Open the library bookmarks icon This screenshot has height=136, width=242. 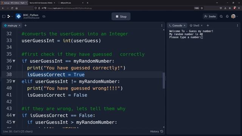[230, 8]
